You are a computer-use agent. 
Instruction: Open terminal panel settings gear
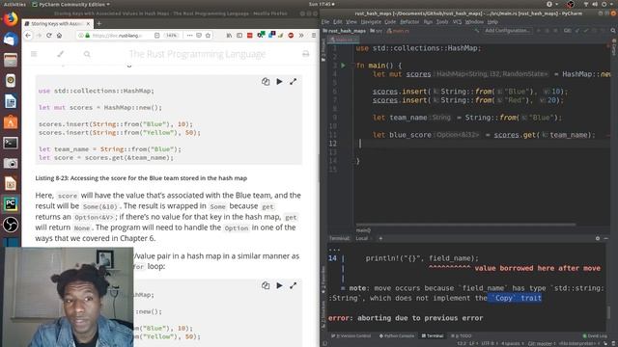point(598,238)
